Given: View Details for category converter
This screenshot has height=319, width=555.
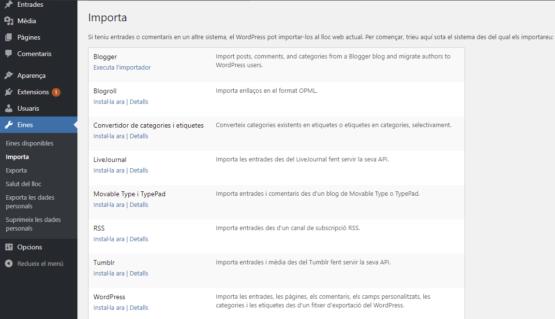Looking at the screenshot, I should coord(139,136).
